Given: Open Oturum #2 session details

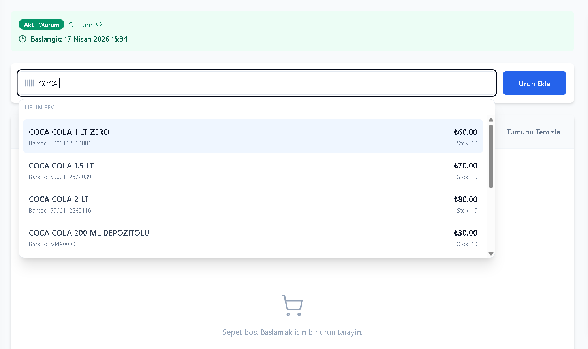Looking at the screenshot, I should (85, 25).
